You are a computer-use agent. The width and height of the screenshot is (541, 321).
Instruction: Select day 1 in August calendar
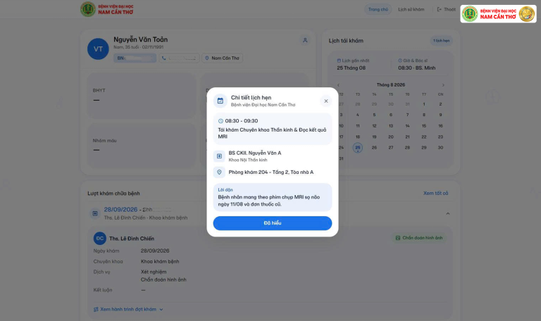(423, 104)
